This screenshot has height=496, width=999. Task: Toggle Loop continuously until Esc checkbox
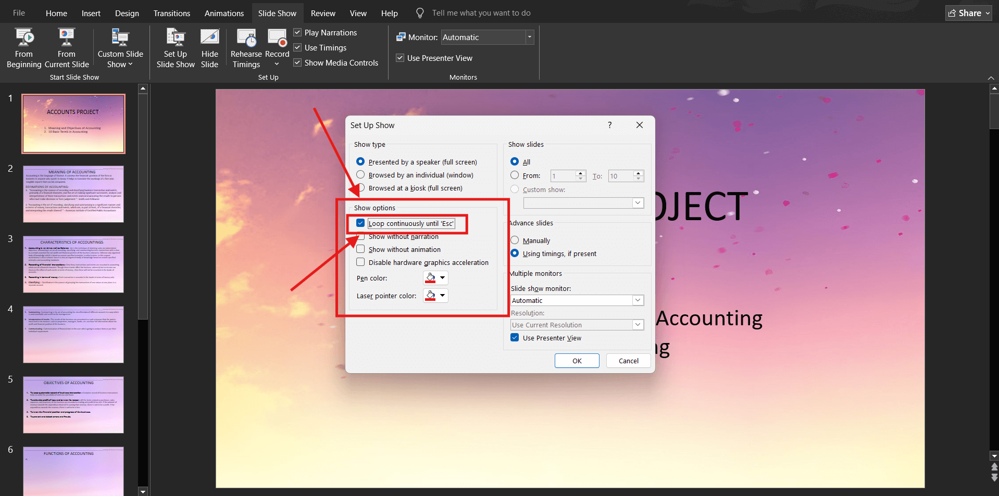pos(360,223)
